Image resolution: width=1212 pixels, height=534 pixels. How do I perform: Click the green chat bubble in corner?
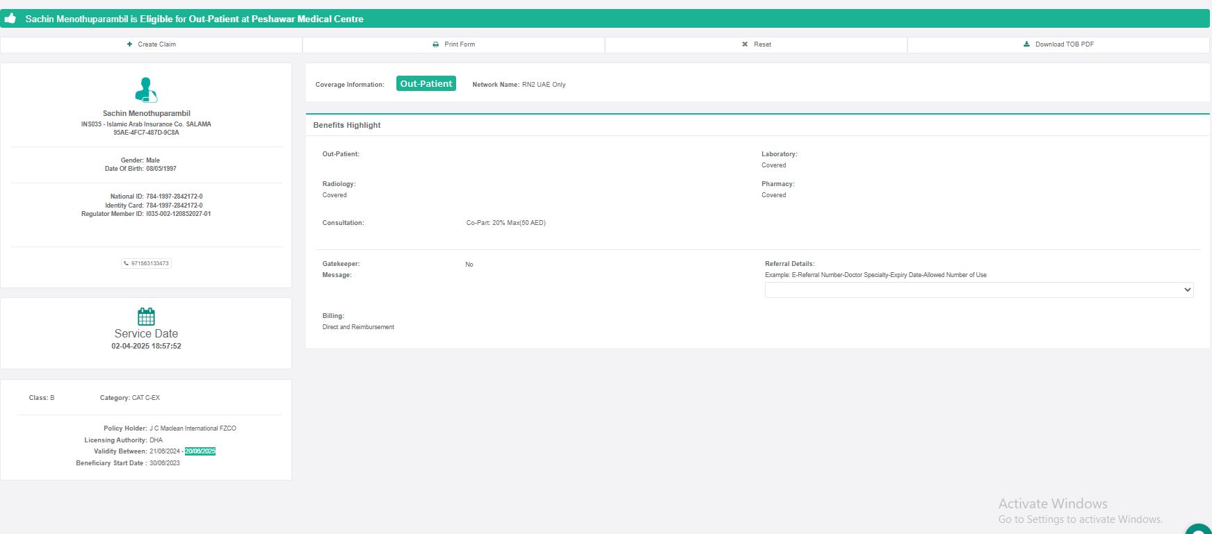click(1199, 529)
